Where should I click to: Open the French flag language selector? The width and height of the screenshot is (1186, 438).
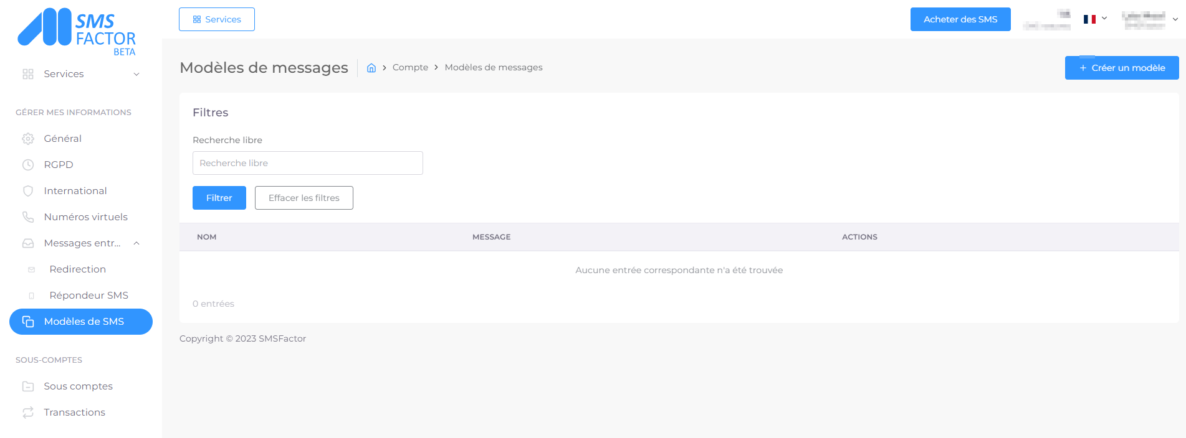1095,19
